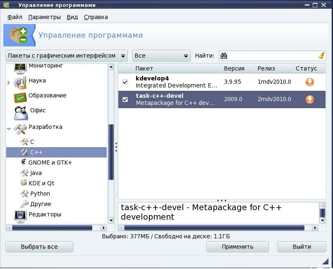Click kdevelop4 install status icon
This screenshot has height=269, width=333.
[310, 82]
